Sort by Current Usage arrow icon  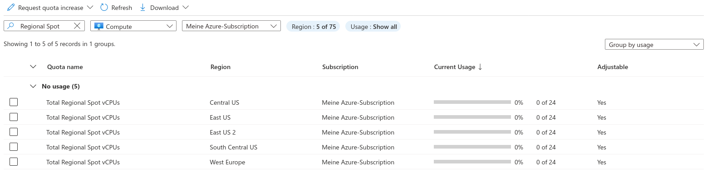tap(480, 67)
